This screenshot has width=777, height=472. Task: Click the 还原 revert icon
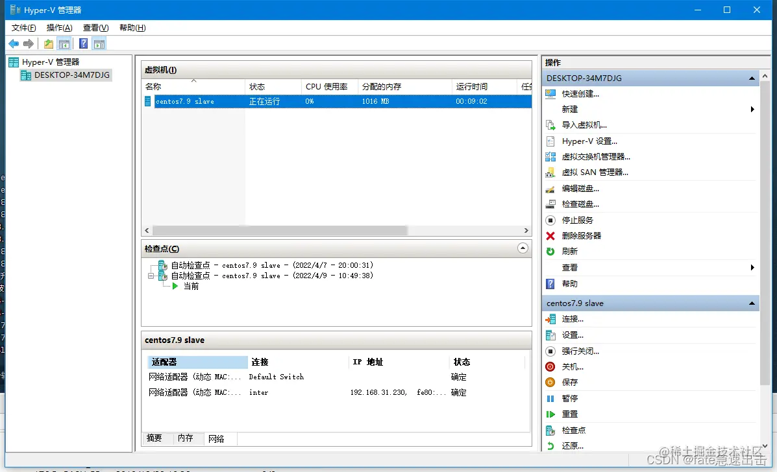(550, 446)
